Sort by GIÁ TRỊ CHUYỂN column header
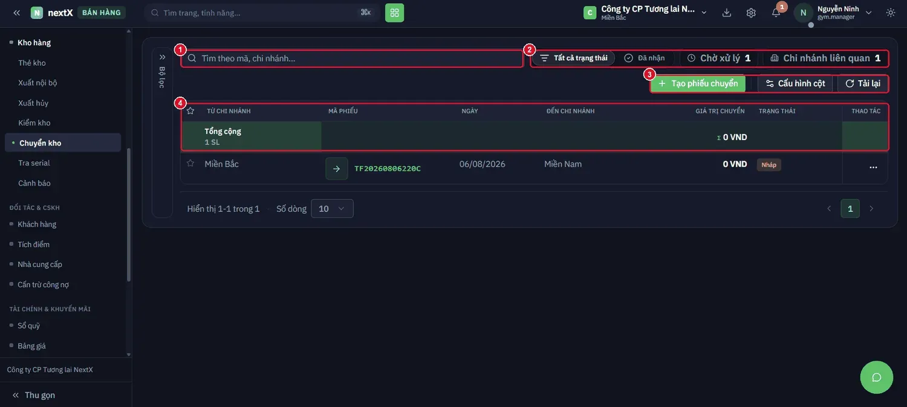The image size is (907, 407). [x=720, y=111]
